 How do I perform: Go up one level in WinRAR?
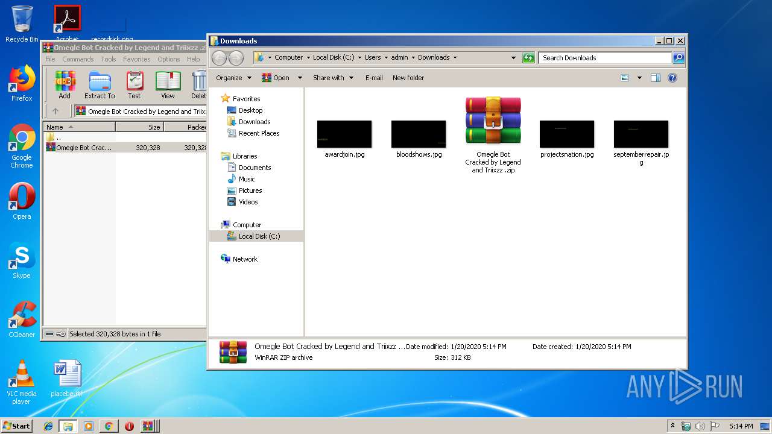55,111
